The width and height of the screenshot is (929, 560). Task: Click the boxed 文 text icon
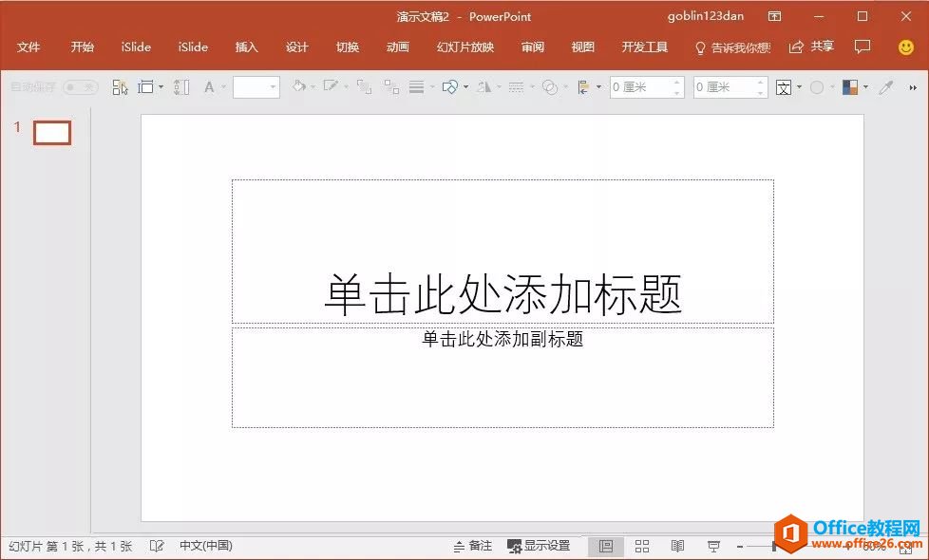pos(784,87)
